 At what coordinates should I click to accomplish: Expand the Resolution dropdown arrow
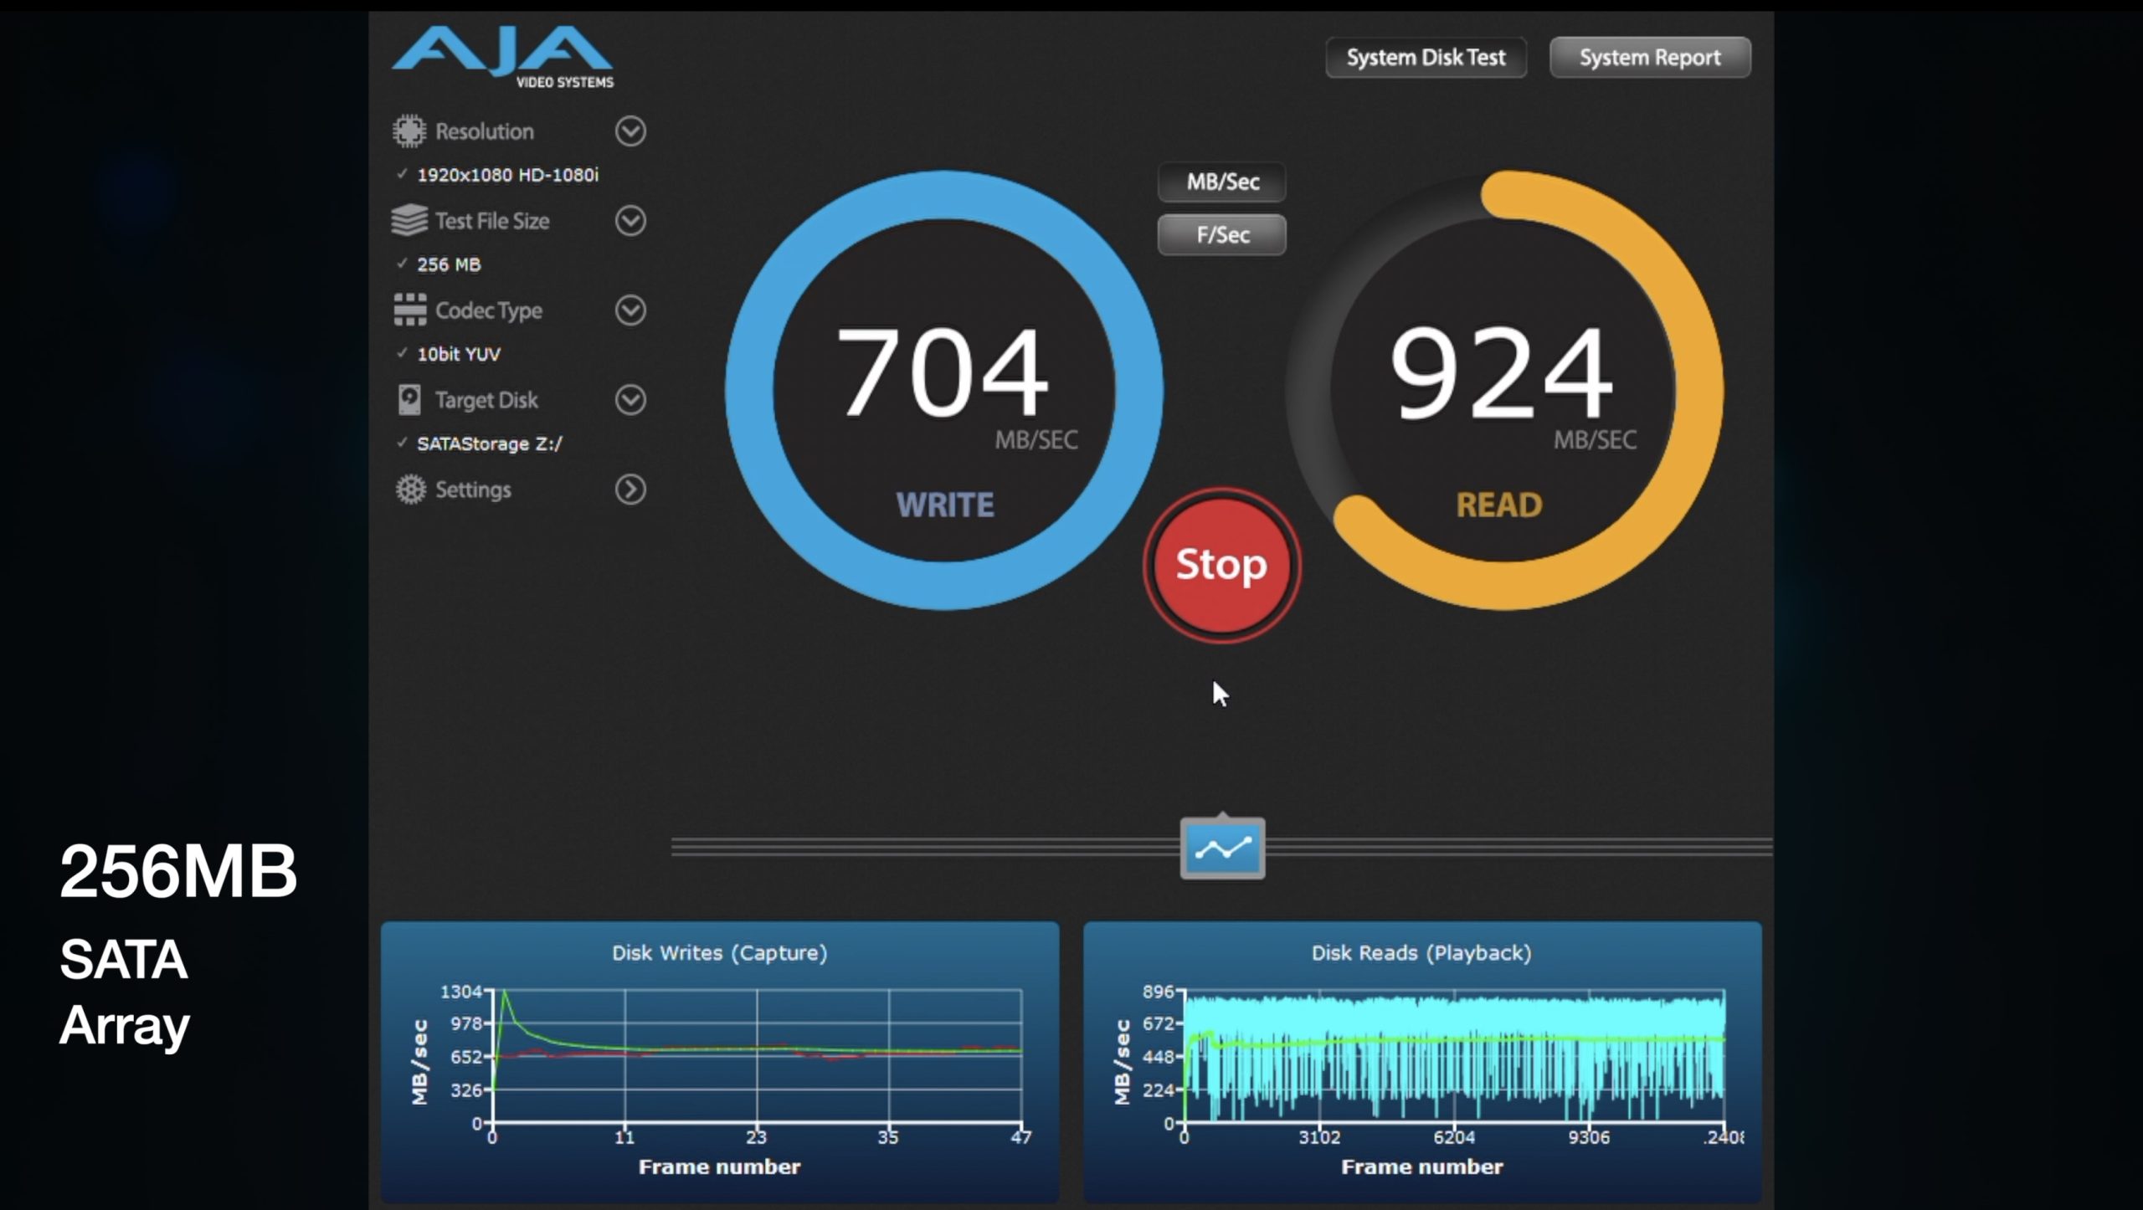630,131
